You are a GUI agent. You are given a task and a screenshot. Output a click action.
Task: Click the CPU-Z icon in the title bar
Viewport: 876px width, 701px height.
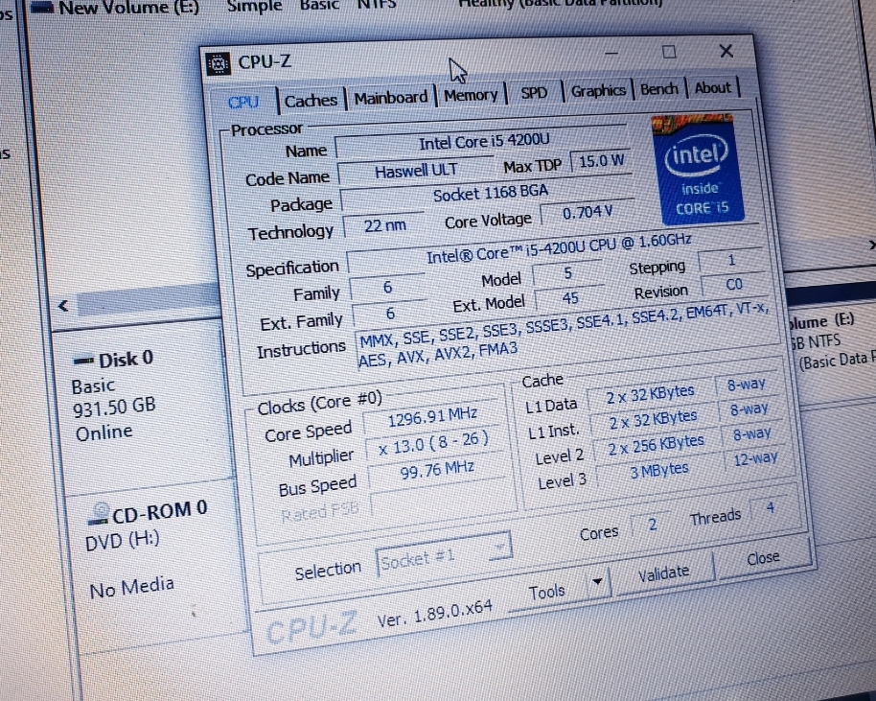[x=219, y=61]
